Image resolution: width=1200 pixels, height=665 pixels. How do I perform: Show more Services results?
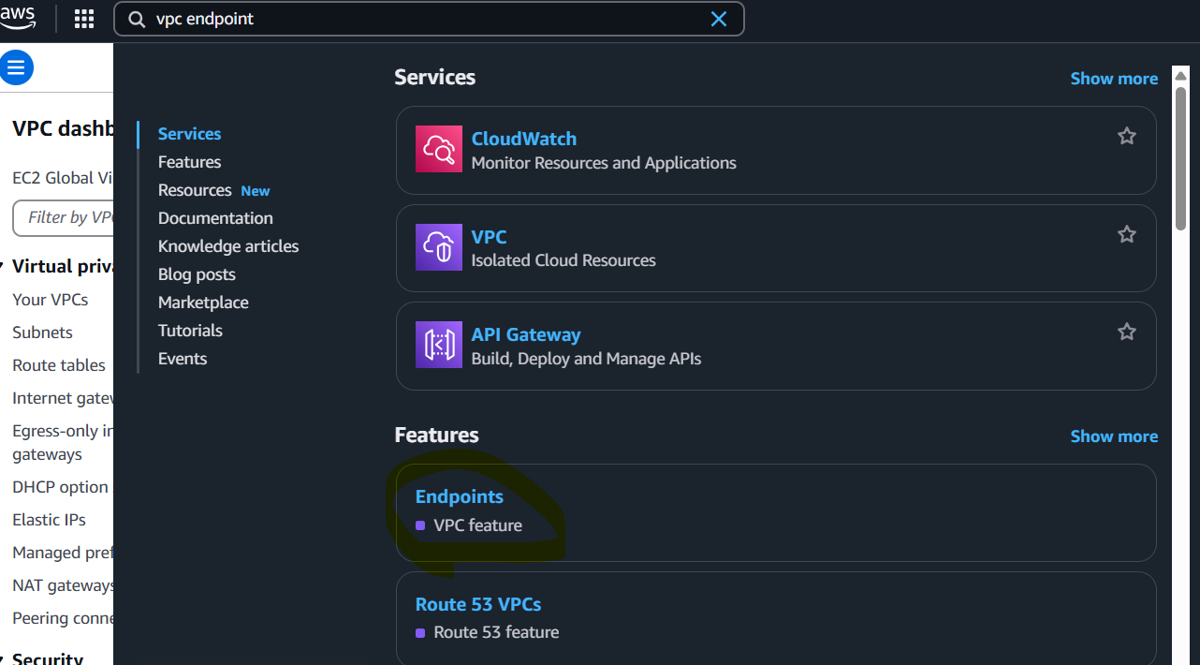click(1114, 79)
